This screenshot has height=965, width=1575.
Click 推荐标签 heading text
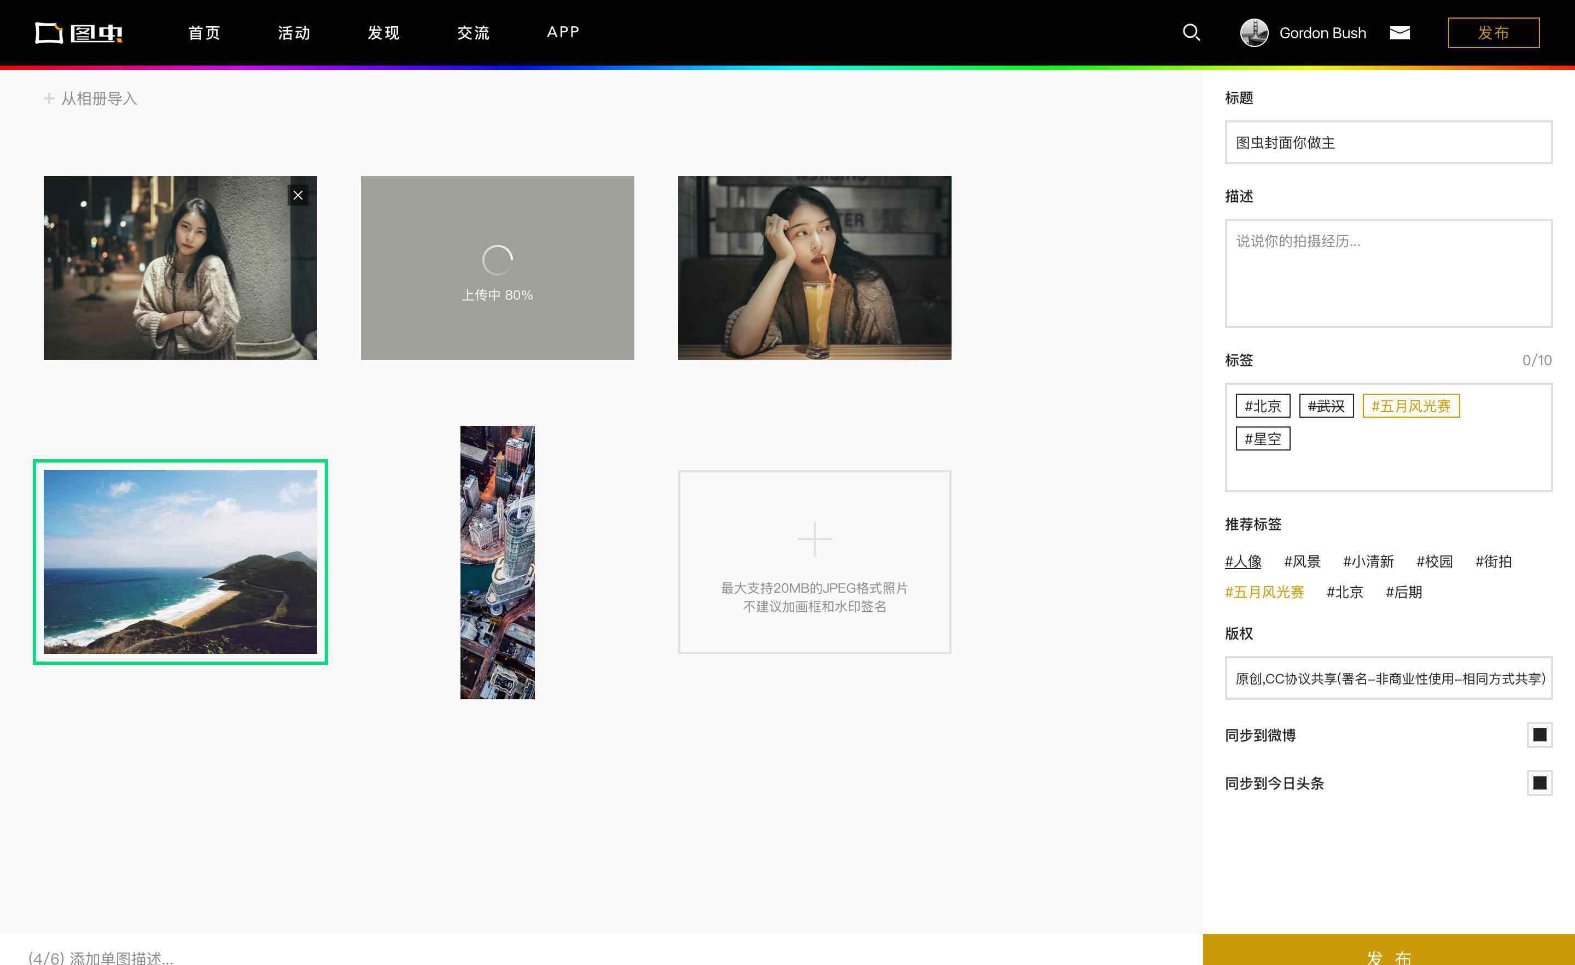(x=1253, y=524)
